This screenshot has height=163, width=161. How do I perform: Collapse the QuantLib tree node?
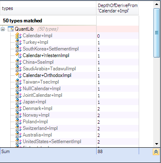(x=2, y=29)
